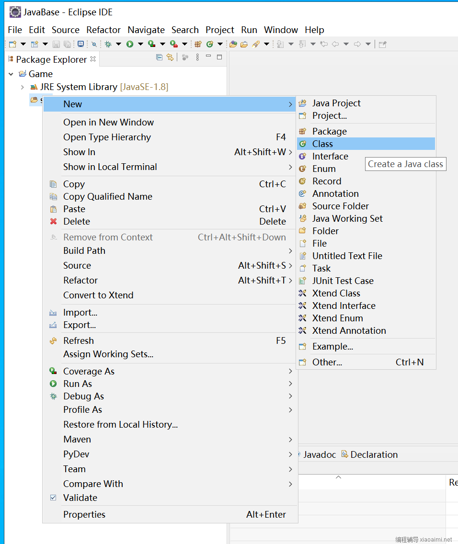Click the Open Task toolbar icon
The width and height of the screenshot is (458, 544).
click(x=244, y=44)
